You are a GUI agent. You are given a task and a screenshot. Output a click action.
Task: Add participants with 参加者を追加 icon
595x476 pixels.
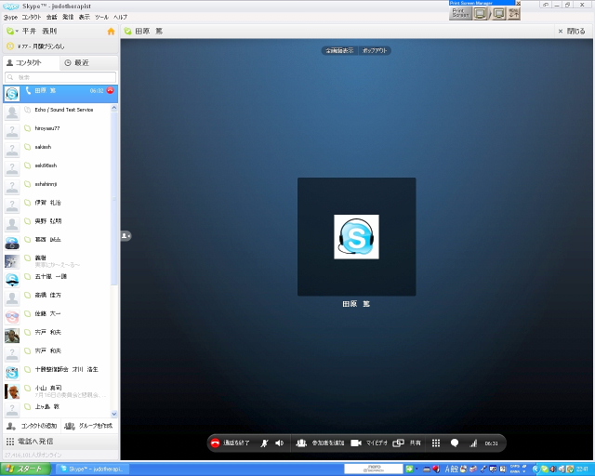coord(301,443)
